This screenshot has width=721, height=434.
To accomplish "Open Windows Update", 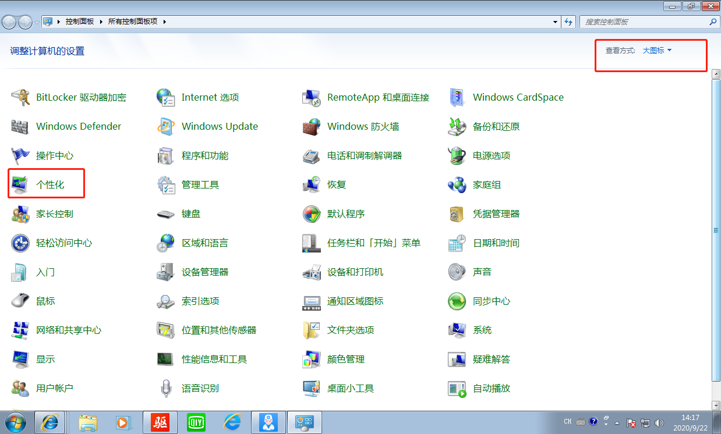I will point(220,126).
